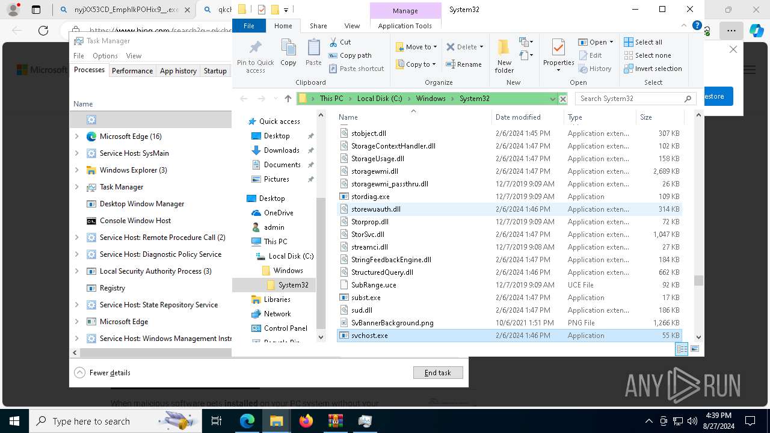Select Network in the navigation pane
This screenshot has height=433, width=770.
pyautogui.click(x=277, y=314)
